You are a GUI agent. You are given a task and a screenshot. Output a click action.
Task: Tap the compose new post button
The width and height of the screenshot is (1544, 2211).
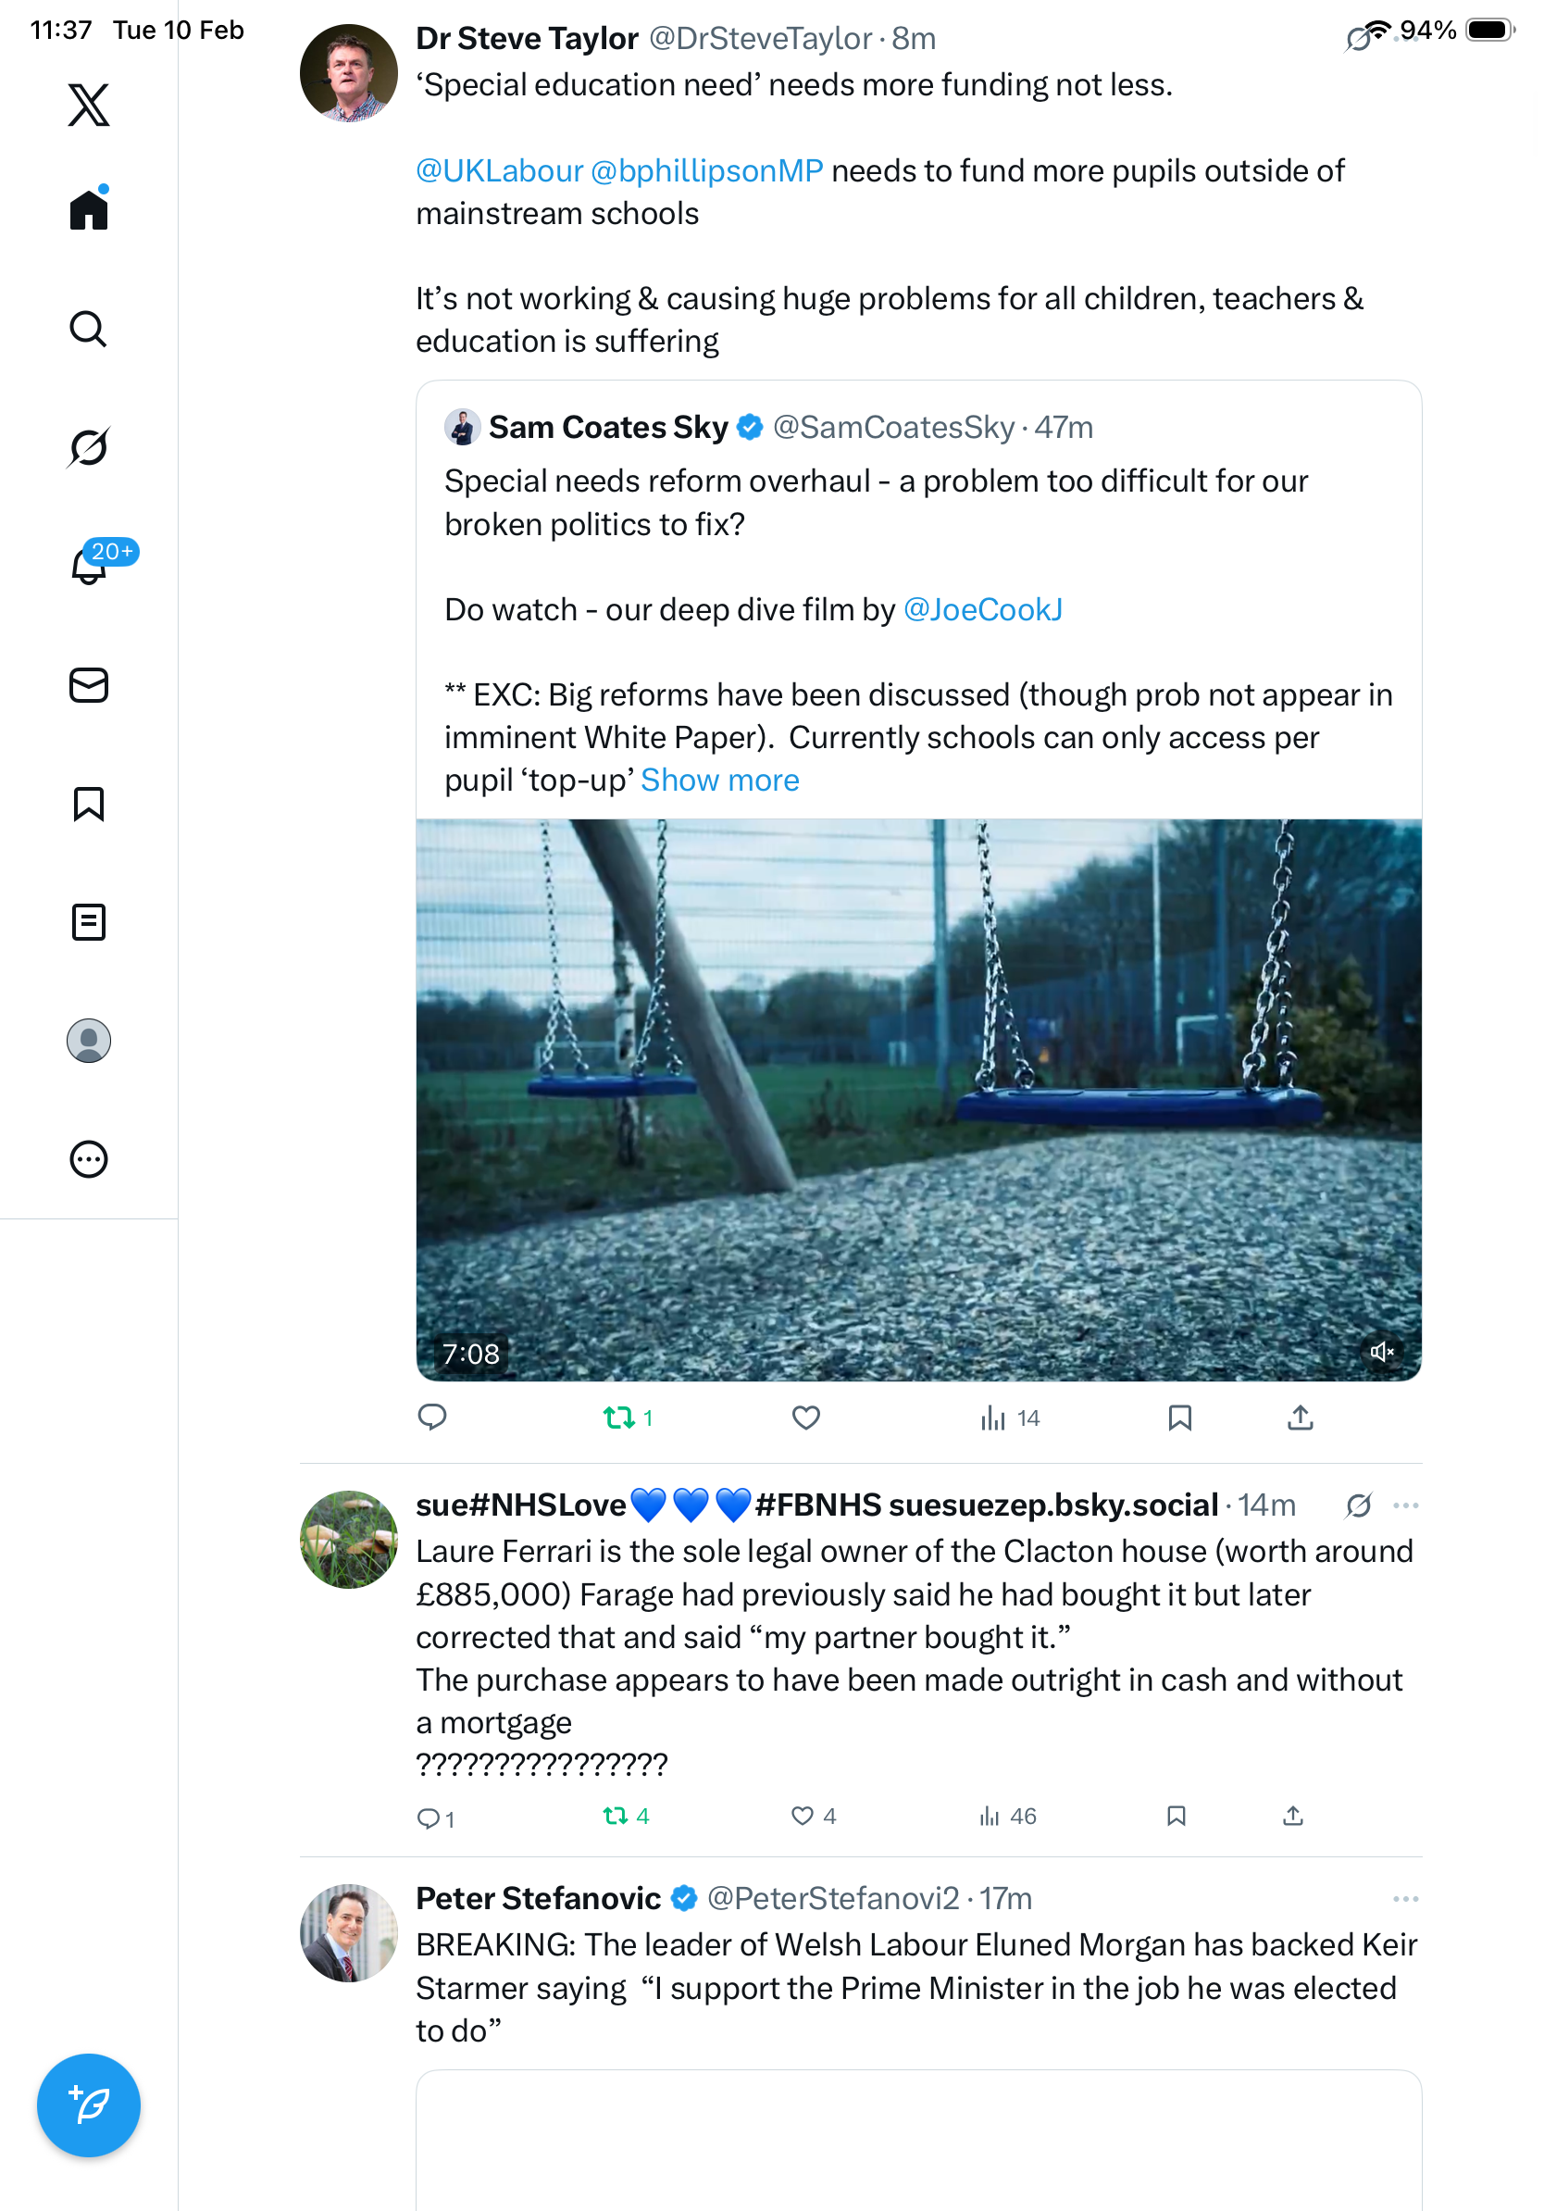click(x=89, y=2105)
